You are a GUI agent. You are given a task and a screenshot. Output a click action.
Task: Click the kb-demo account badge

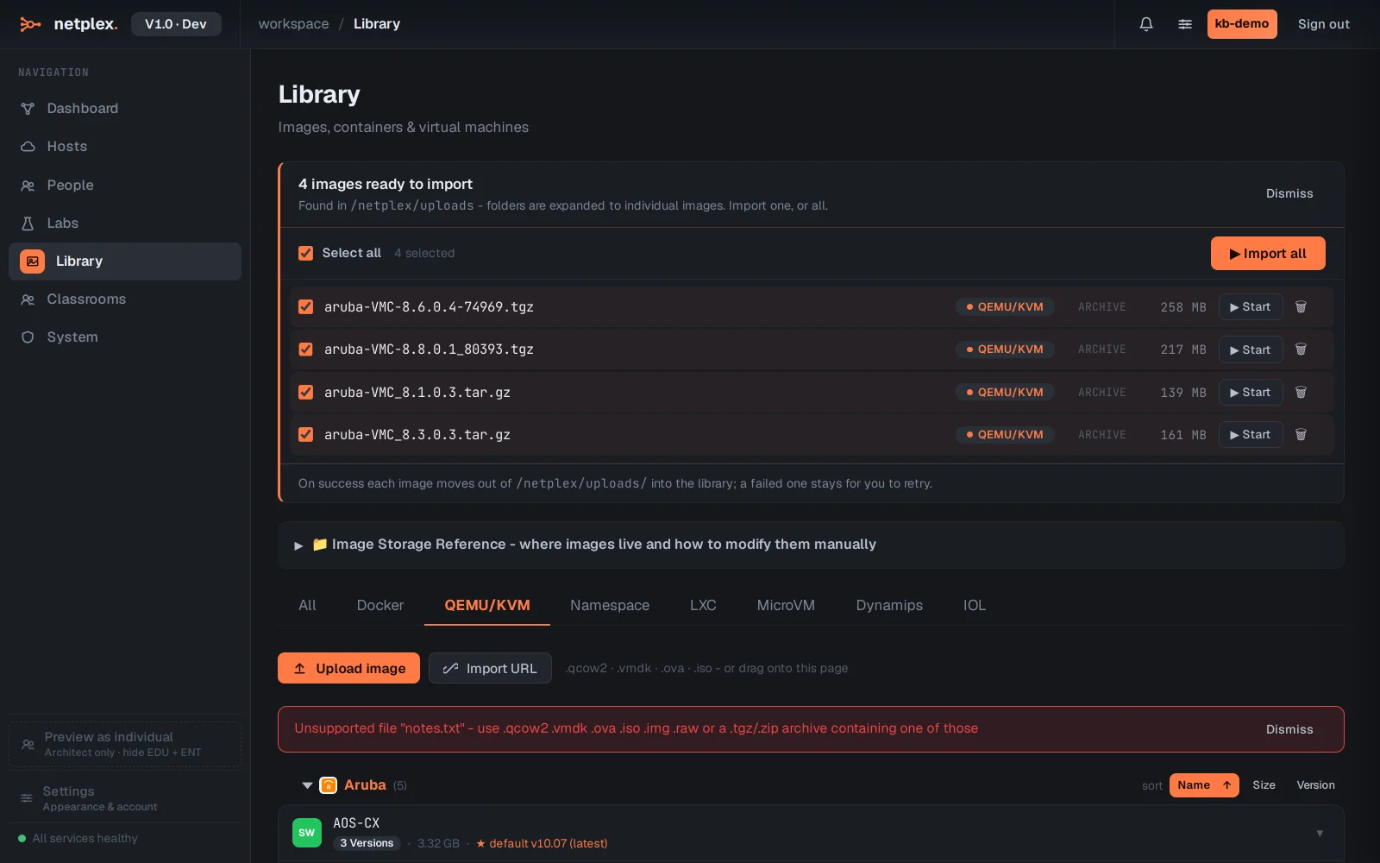1242,24
